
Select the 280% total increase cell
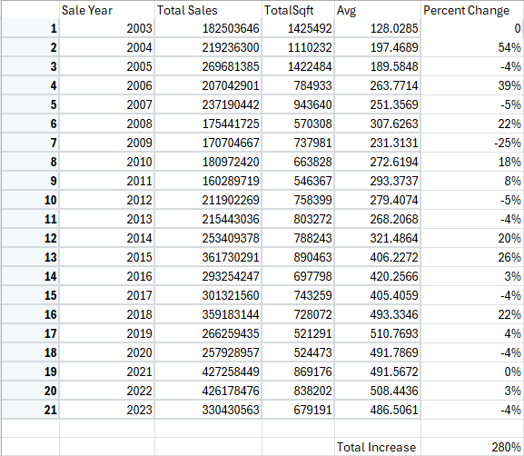click(x=472, y=447)
